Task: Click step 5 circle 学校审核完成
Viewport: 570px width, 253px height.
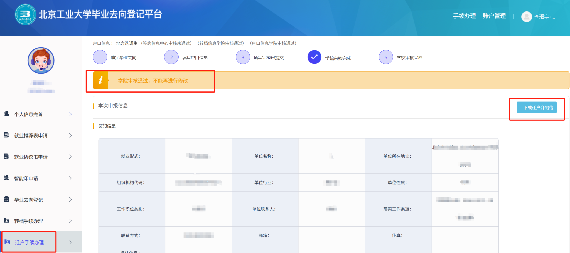Action: pyautogui.click(x=386, y=57)
